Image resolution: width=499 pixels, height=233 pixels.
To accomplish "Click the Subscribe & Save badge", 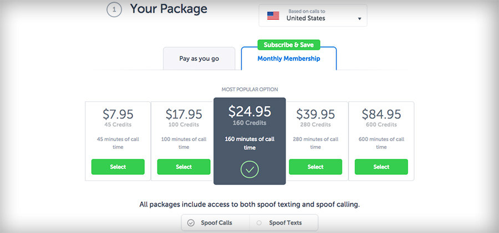I will click(289, 45).
